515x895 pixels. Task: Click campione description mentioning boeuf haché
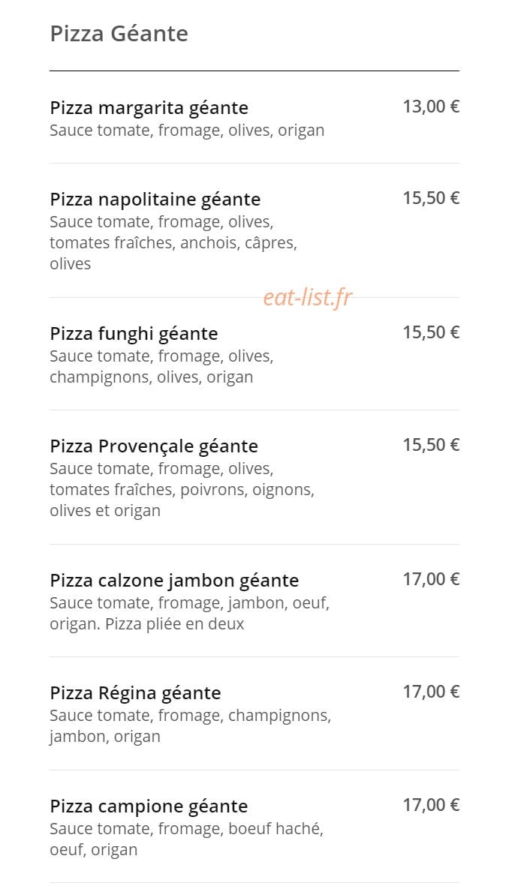point(187,839)
